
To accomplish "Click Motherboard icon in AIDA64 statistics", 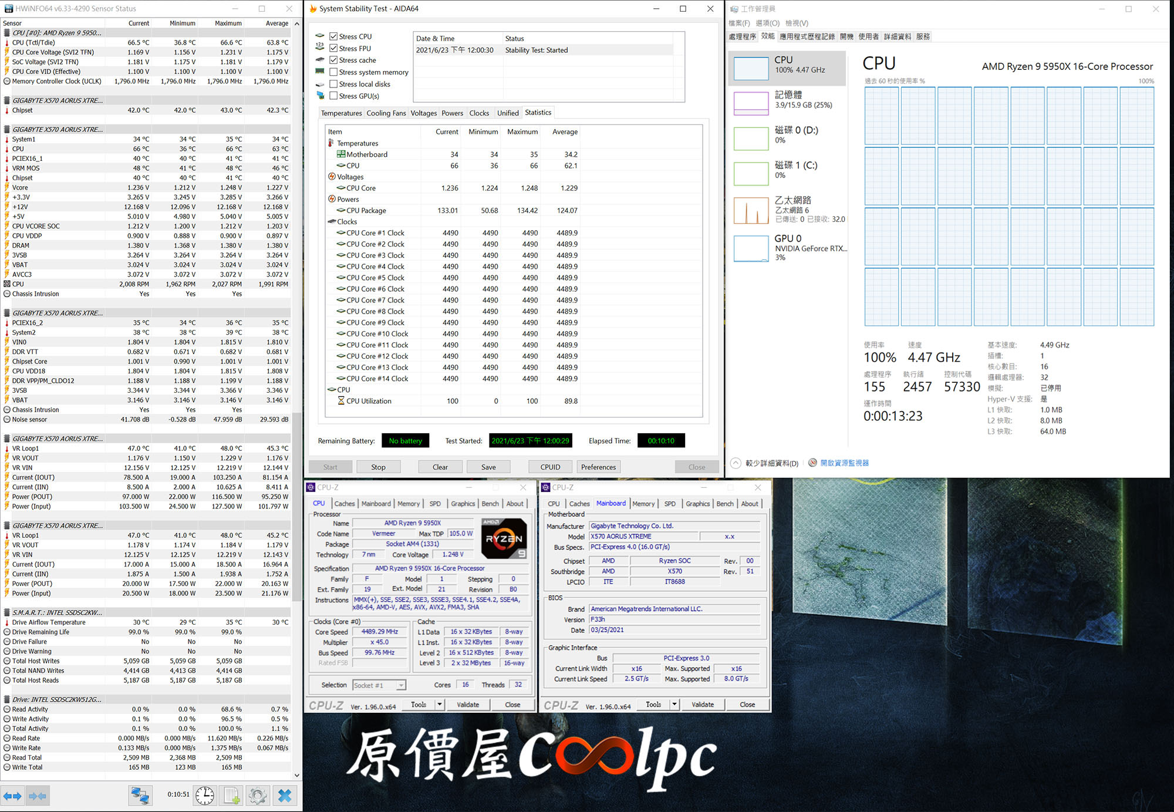I will point(340,154).
